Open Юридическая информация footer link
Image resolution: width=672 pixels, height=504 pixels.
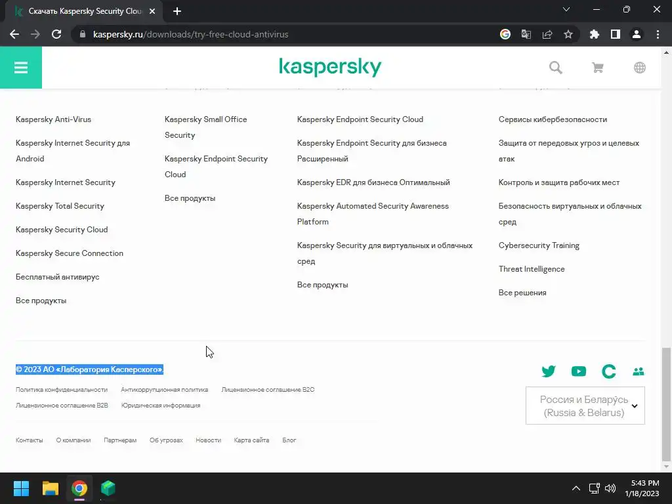(x=161, y=406)
